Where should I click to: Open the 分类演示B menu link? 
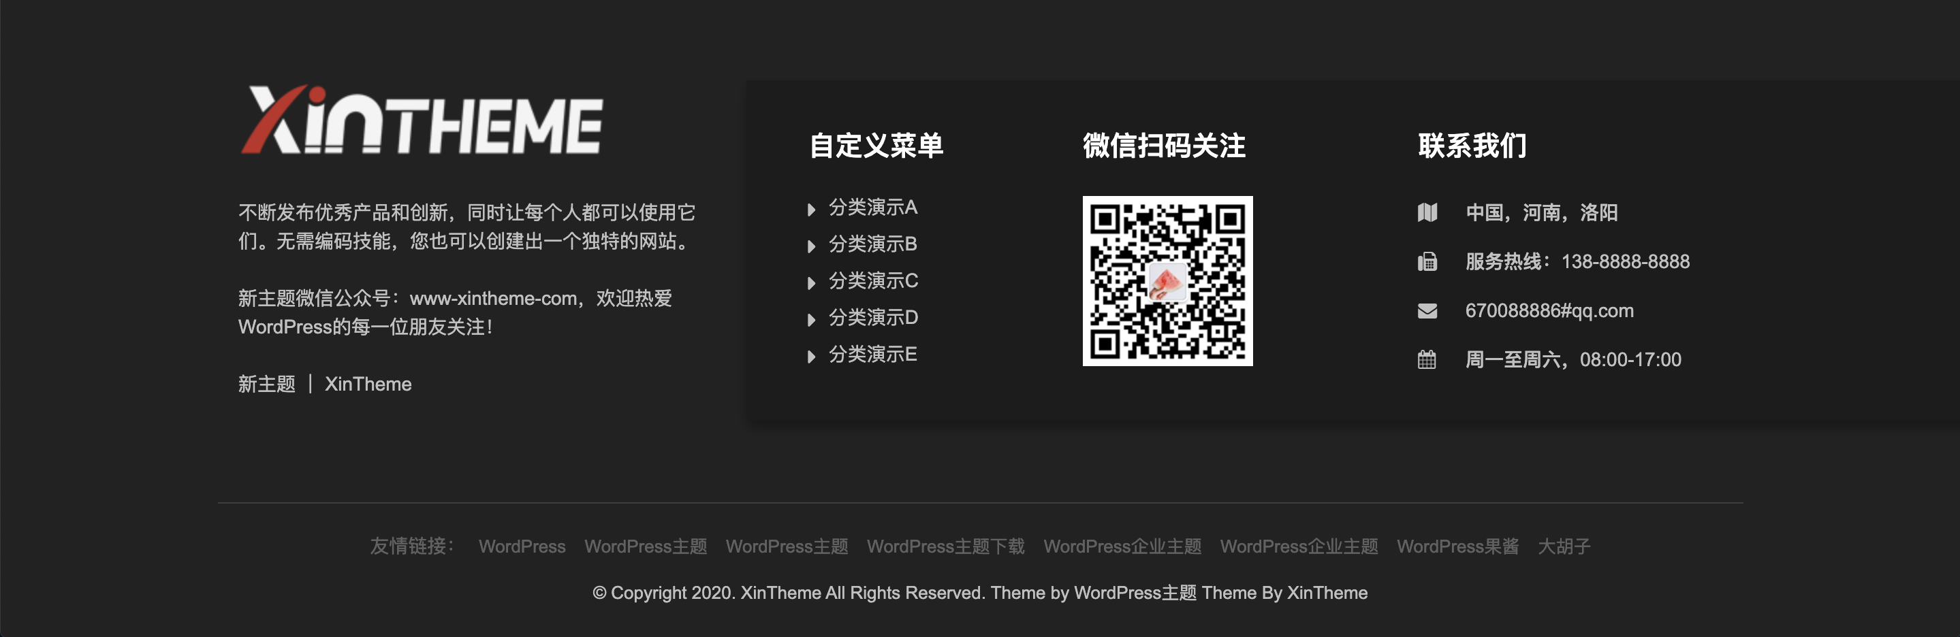point(872,244)
